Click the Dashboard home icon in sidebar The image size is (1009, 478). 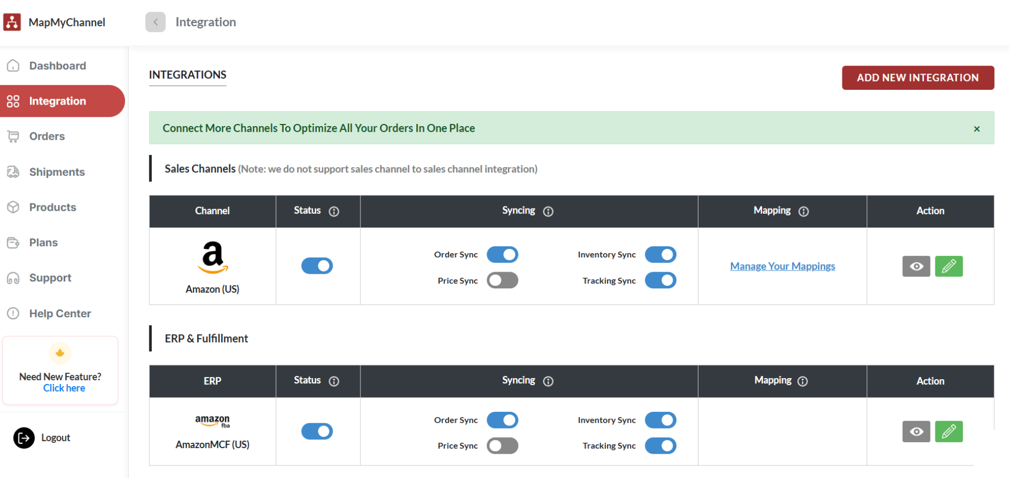[x=13, y=66]
